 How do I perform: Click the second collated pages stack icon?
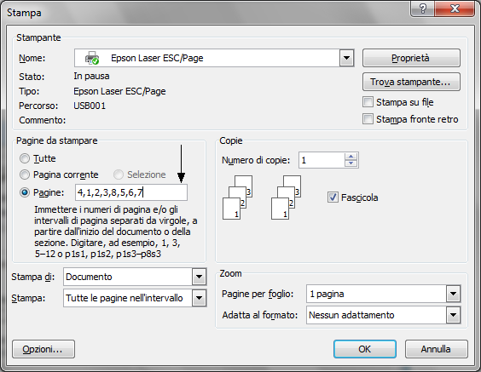point(286,197)
